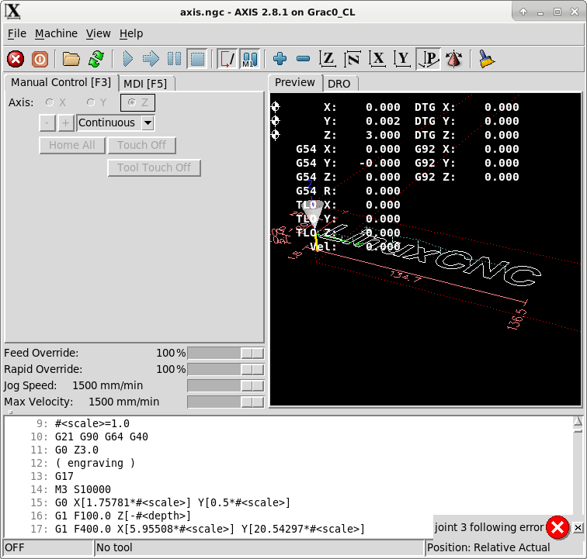The image size is (587, 559).
Task: Open a G-code file with folder icon
Action: click(x=71, y=59)
